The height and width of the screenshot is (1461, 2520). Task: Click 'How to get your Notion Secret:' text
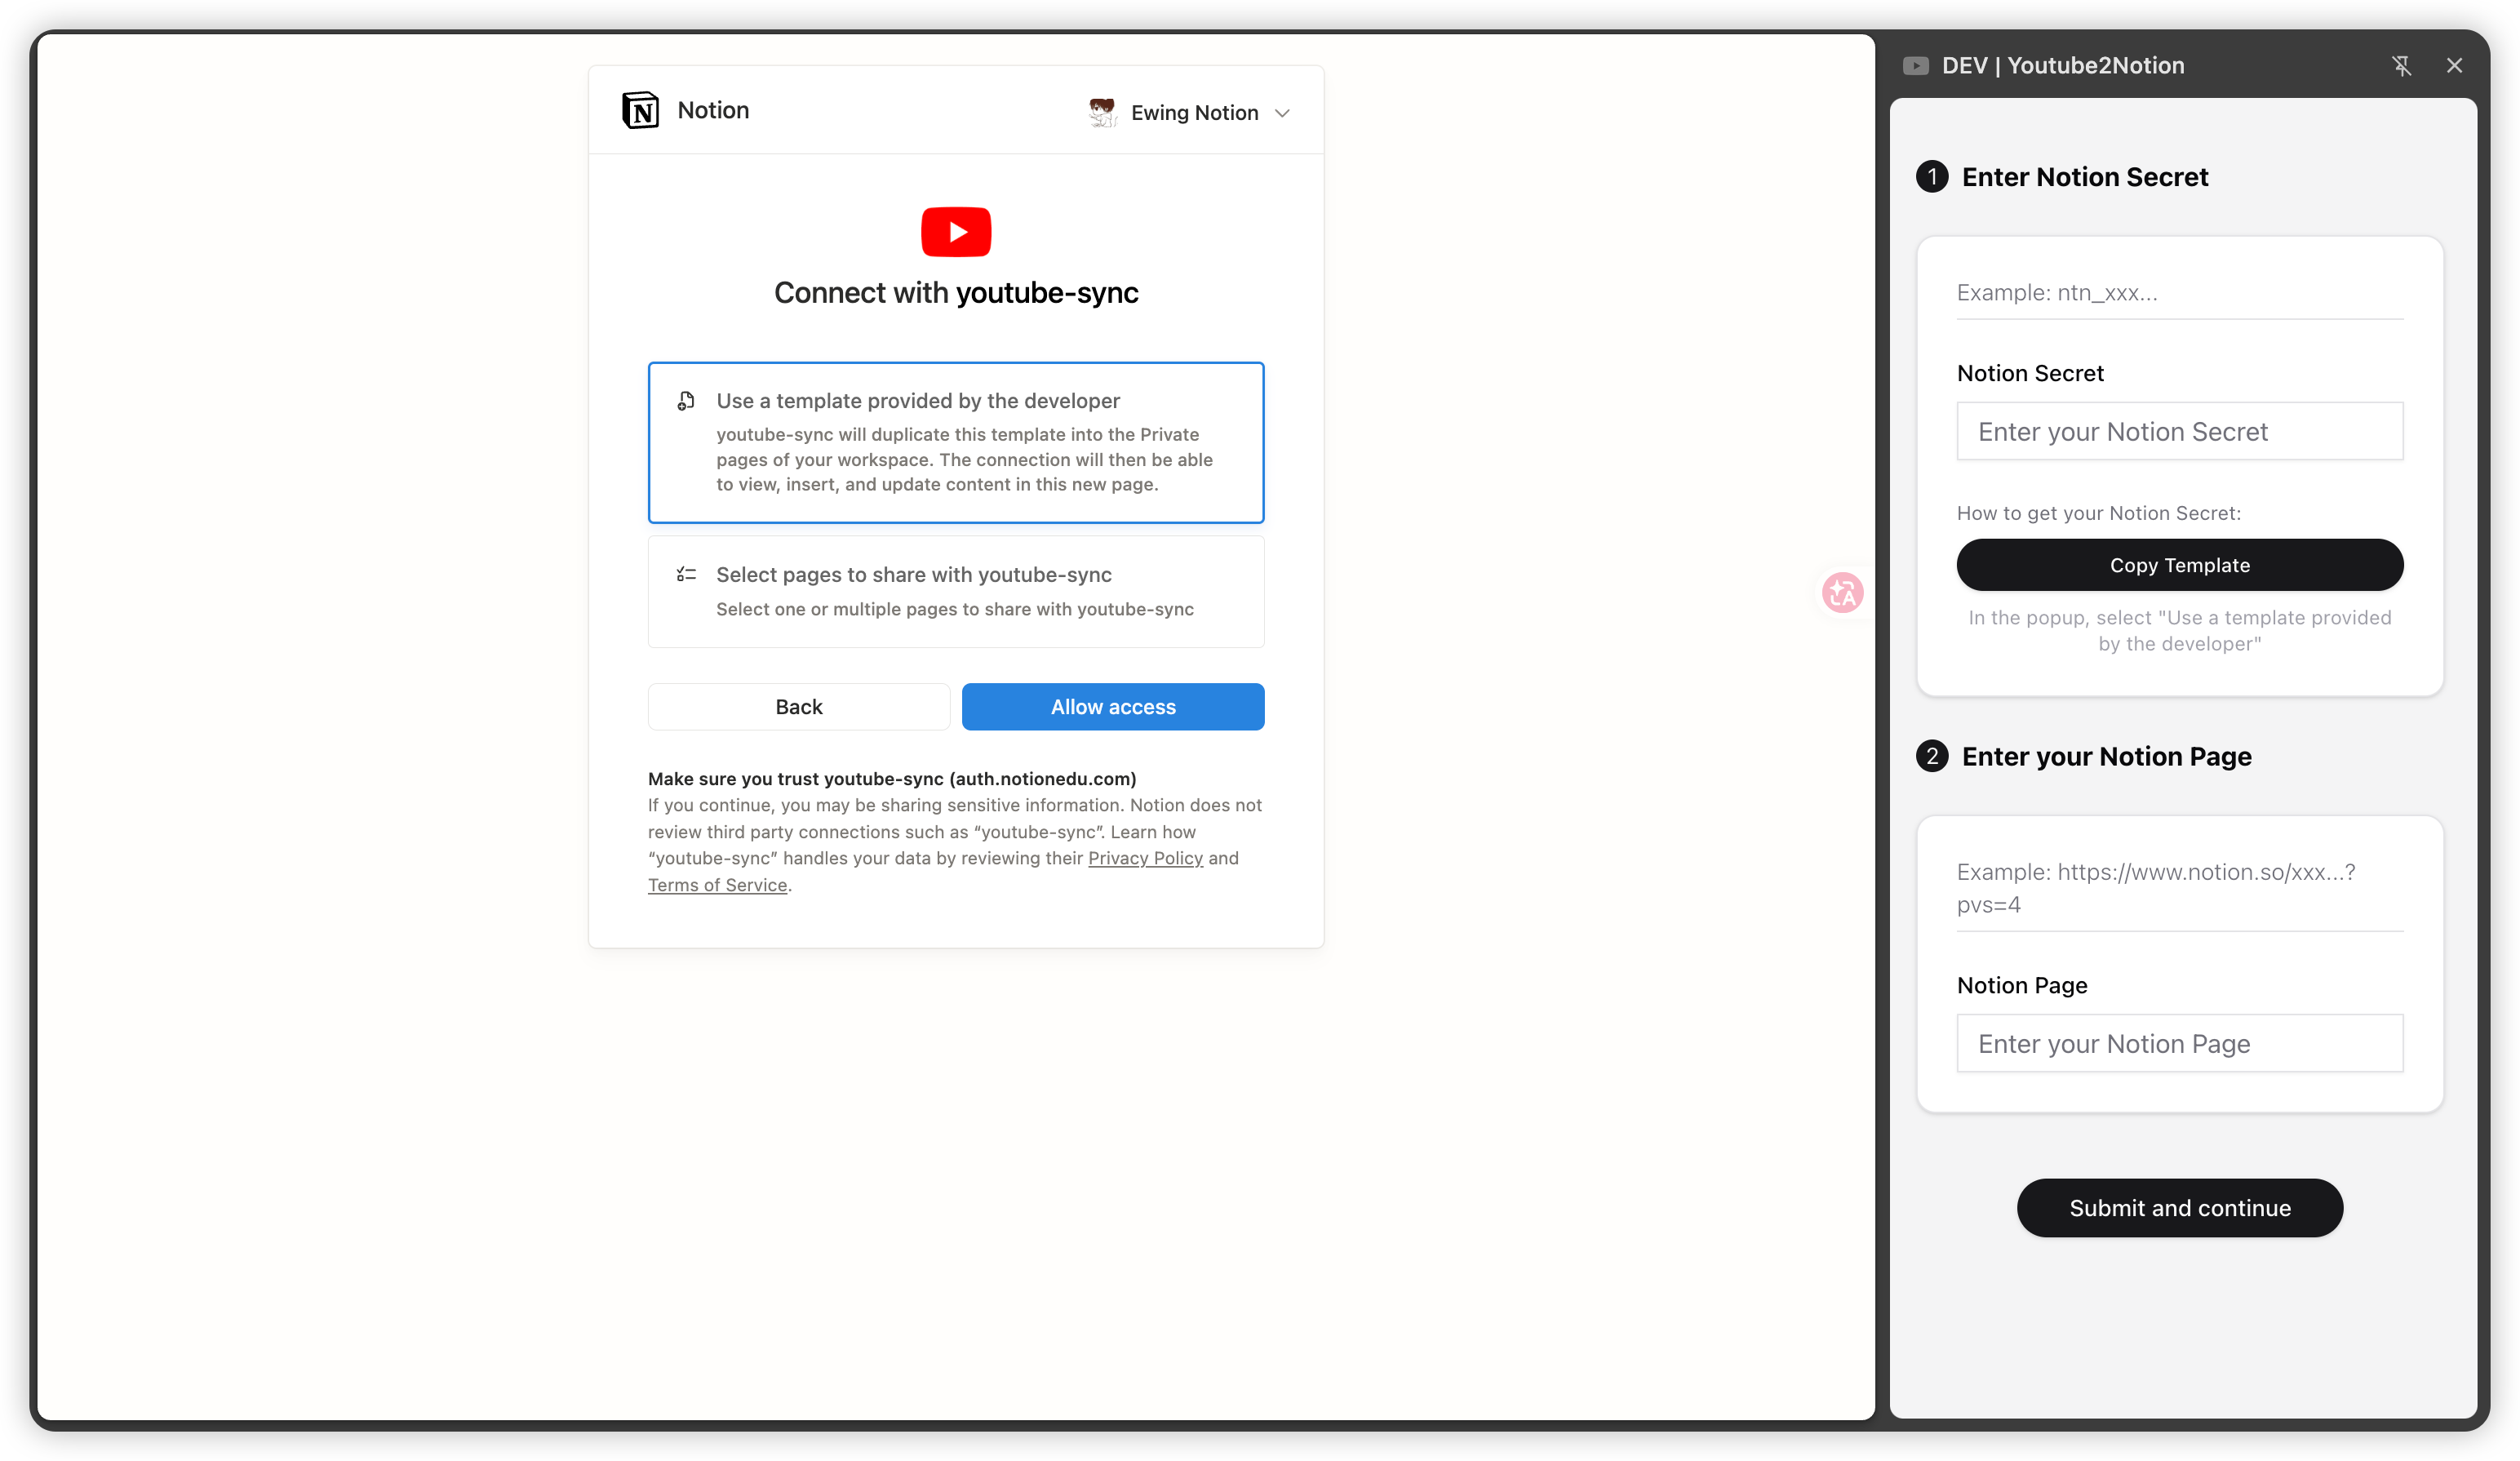[2098, 513]
